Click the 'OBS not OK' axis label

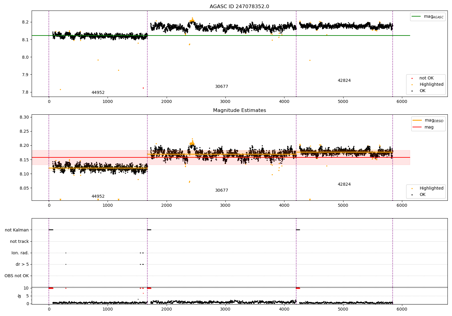pos(17,276)
